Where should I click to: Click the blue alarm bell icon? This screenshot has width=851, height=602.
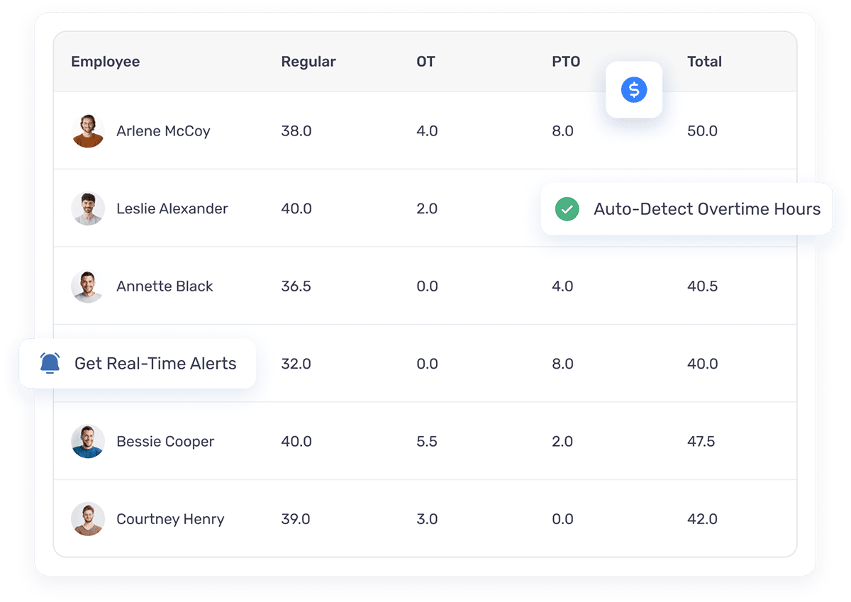[x=50, y=363]
